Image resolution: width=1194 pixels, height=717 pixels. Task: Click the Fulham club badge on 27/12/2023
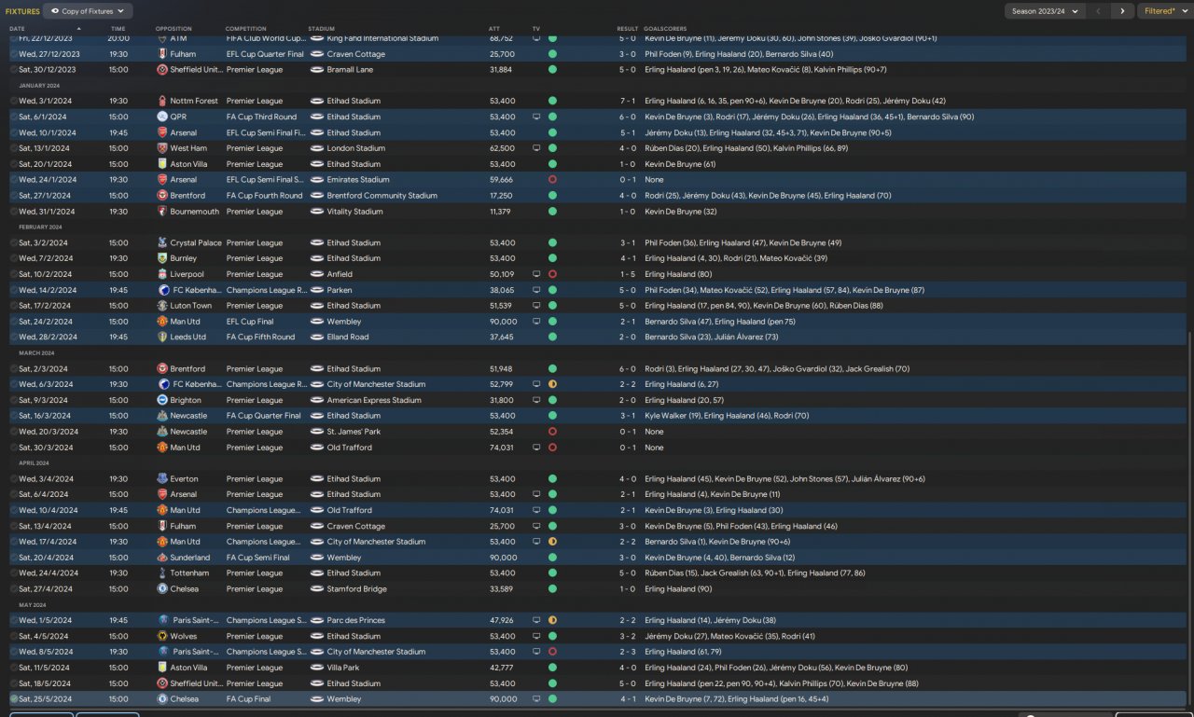(x=162, y=54)
